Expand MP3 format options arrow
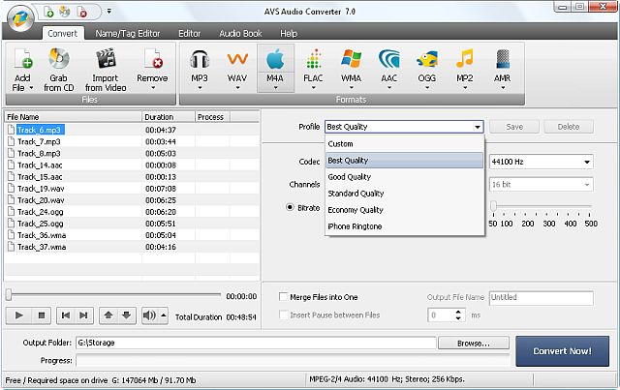The image size is (620, 390). pos(200,88)
